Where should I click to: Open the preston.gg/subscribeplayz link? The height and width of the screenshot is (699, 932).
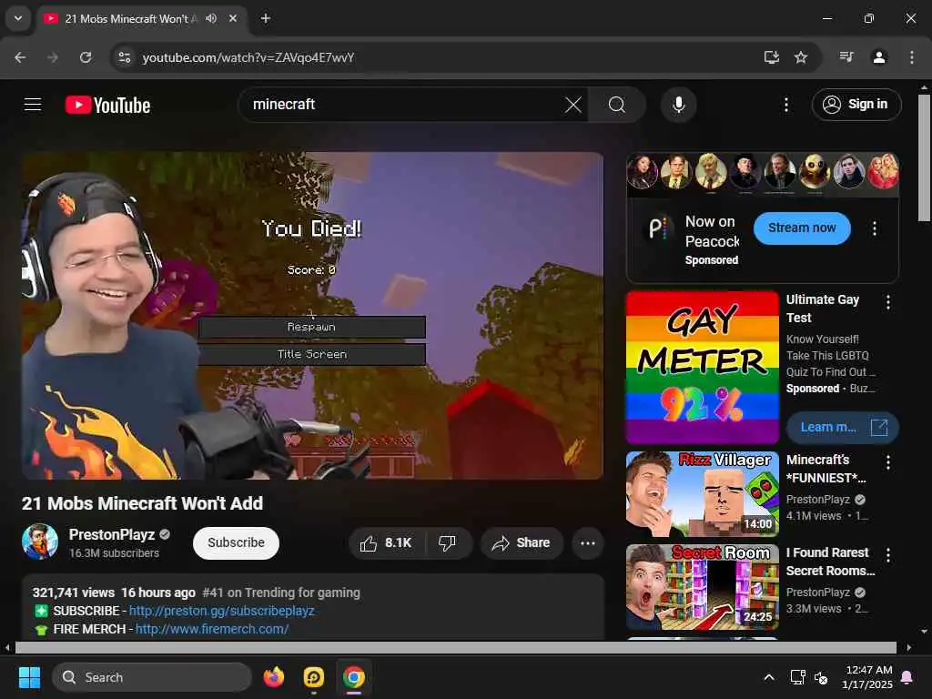click(222, 611)
